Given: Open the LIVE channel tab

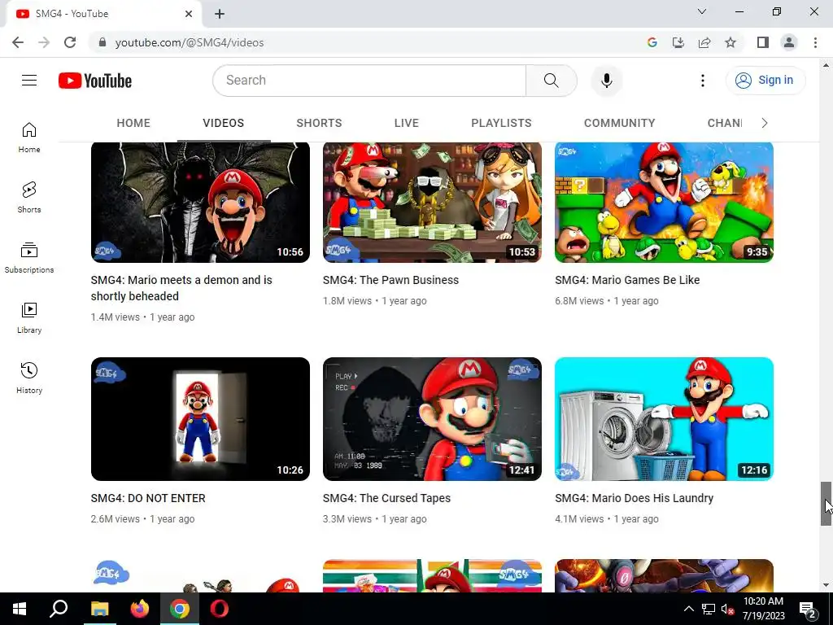Looking at the screenshot, I should [x=407, y=124].
